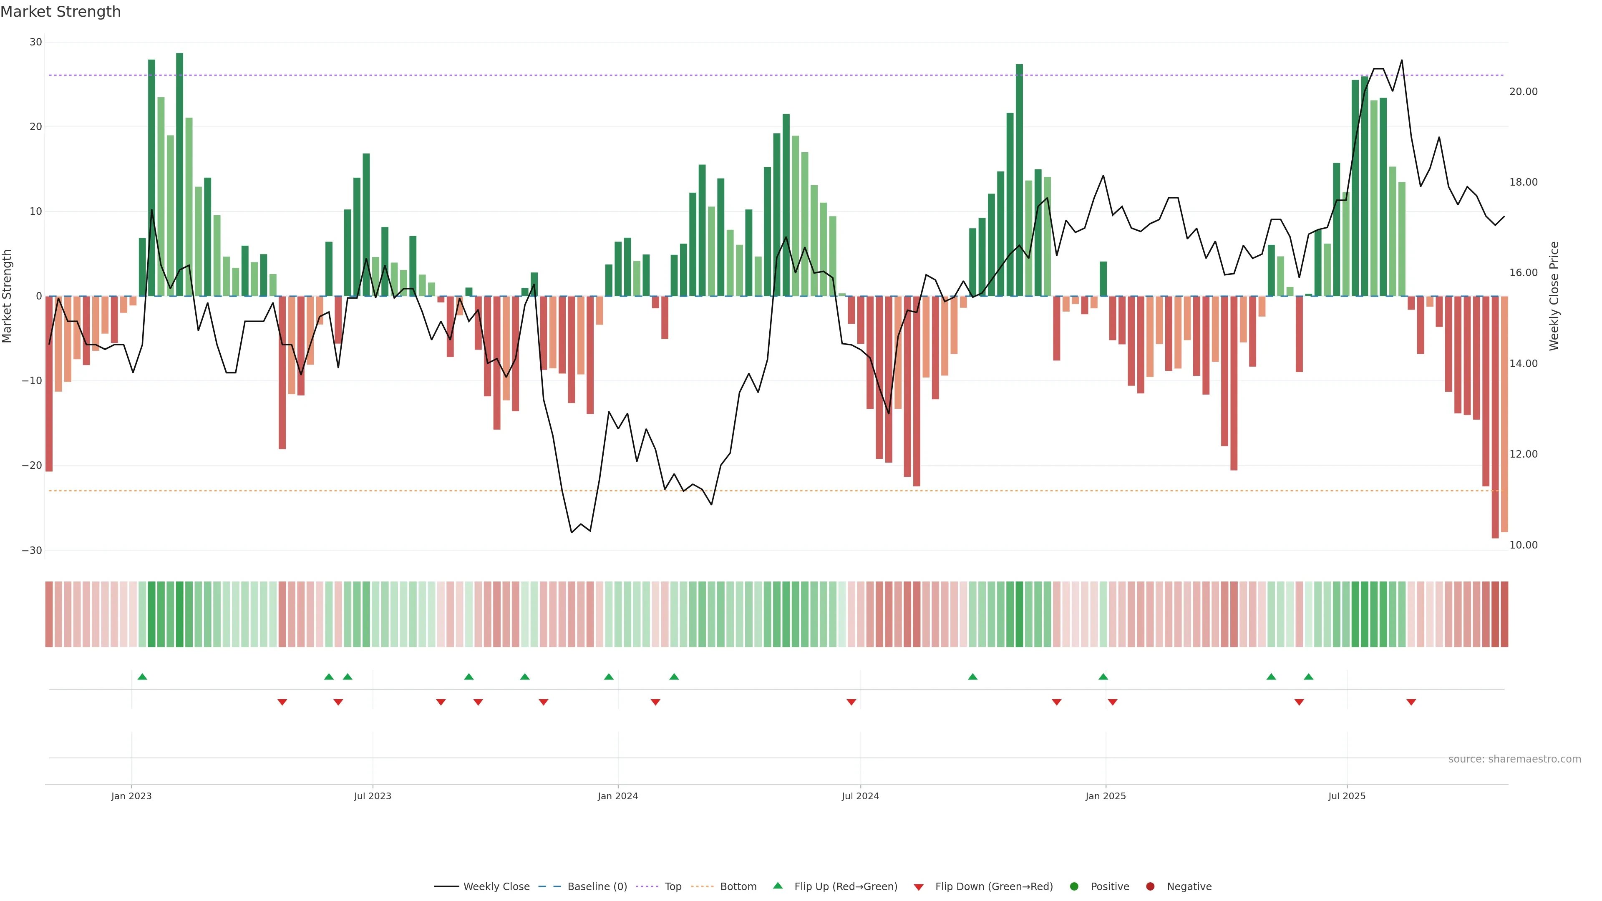Click the Jul 2023 x-axis label

coord(373,796)
